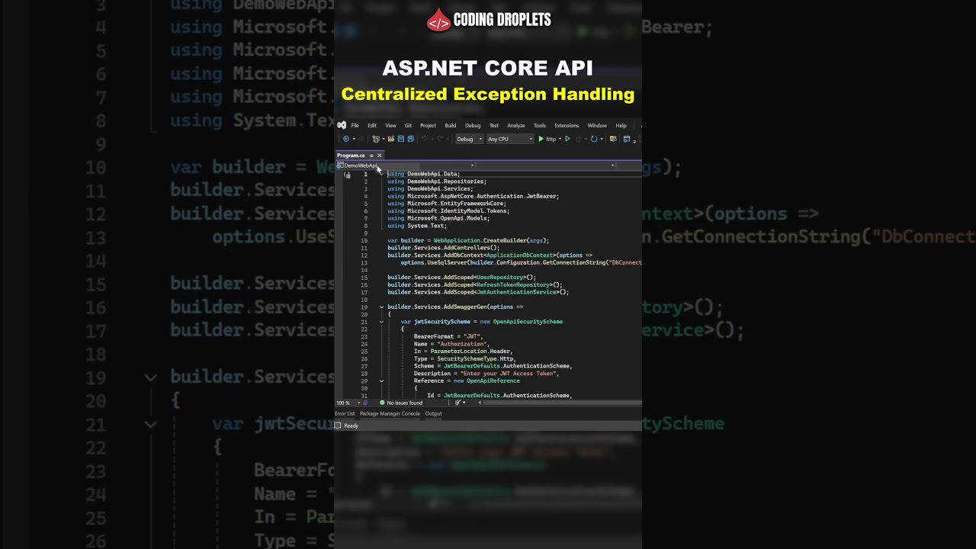This screenshot has height=549, width=976.
Task: Open the New Project icon dropdown arrow
Action: (x=383, y=139)
